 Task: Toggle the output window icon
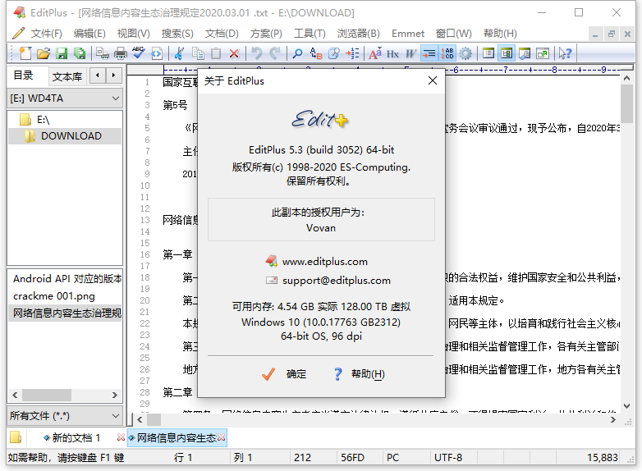pyautogui.click(x=525, y=53)
